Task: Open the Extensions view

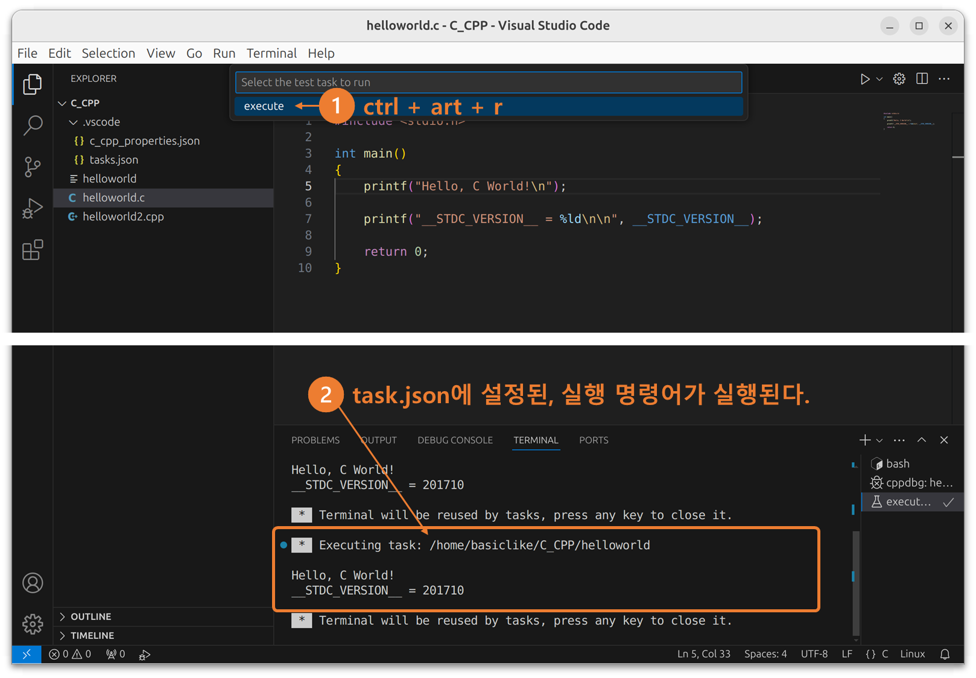Action: (33, 250)
